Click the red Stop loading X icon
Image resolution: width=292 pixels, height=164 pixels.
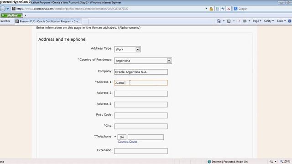pos(229,9)
